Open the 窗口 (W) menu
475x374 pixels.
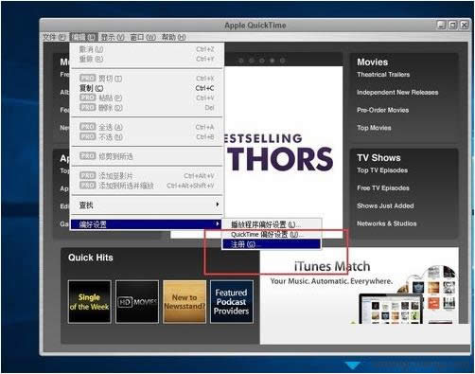(x=143, y=37)
